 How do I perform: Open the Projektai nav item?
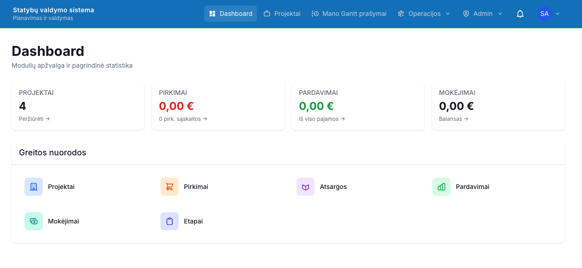(x=282, y=14)
